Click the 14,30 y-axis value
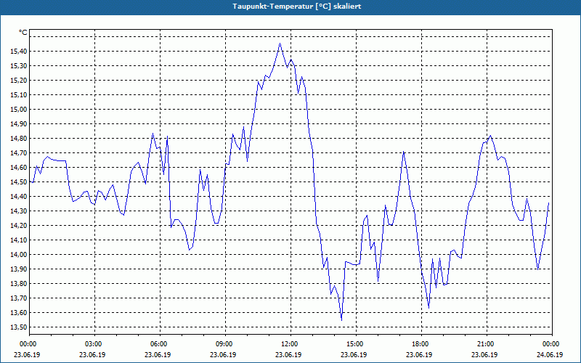The height and width of the screenshot is (363, 581). [18, 211]
